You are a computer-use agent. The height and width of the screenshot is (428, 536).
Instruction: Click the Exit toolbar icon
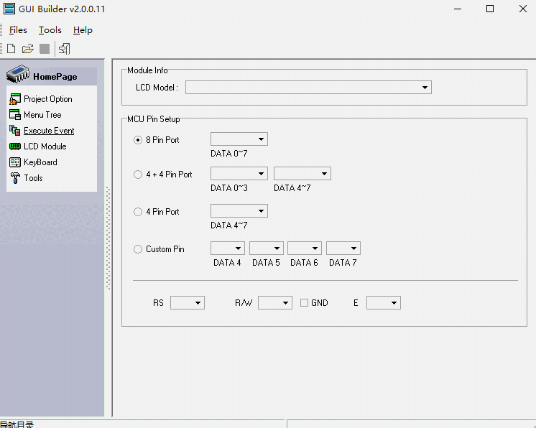point(64,49)
